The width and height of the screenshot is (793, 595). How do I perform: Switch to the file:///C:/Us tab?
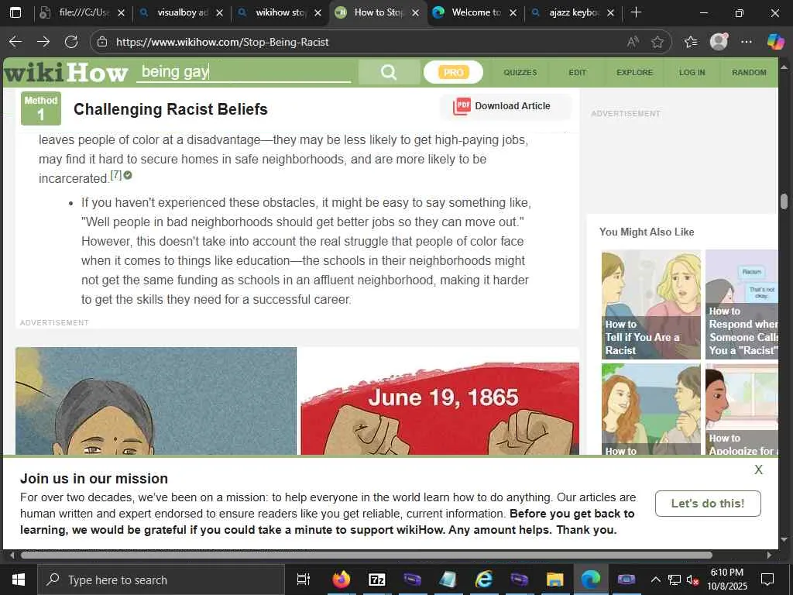pos(84,12)
